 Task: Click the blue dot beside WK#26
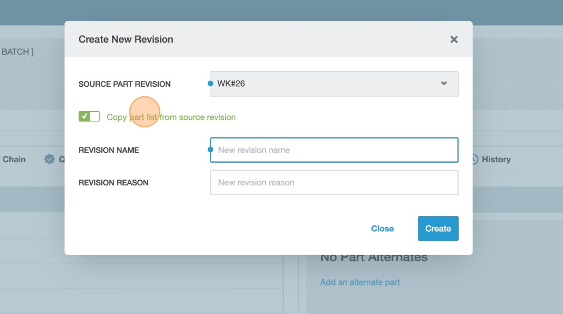[210, 84]
